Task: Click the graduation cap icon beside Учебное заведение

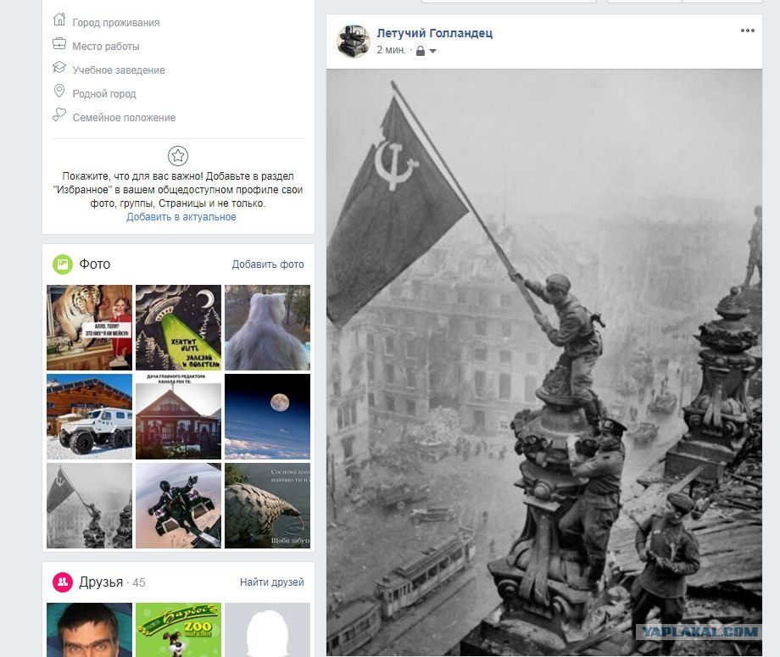Action: (x=59, y=67)
